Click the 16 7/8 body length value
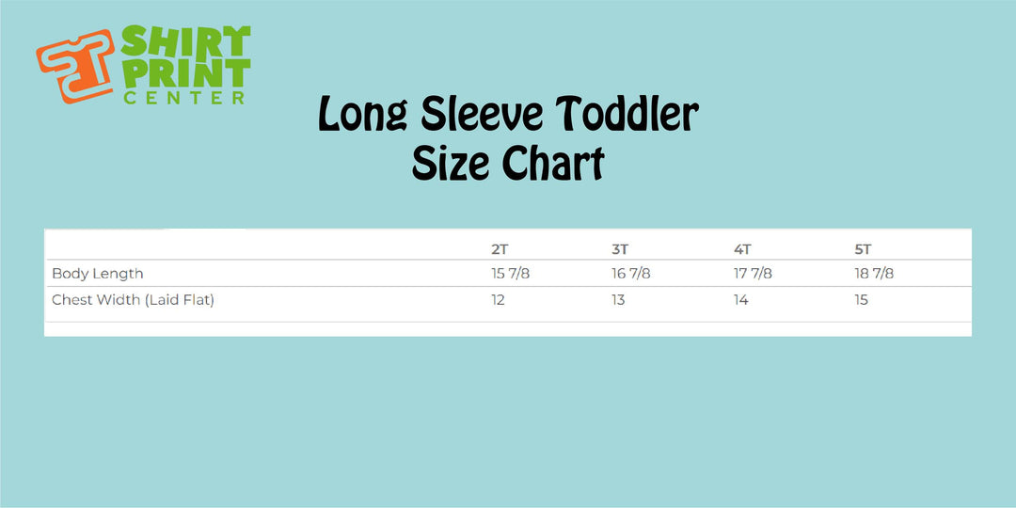 coord(631,274)
